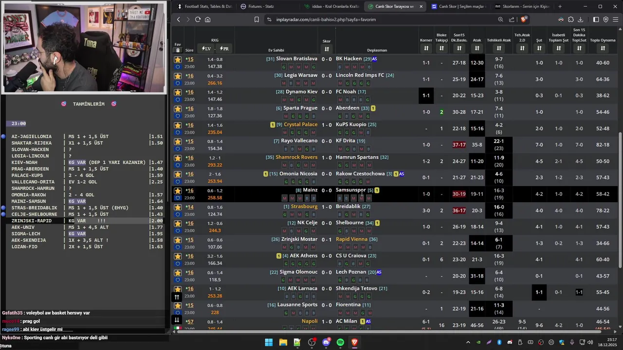Screen dimensions: 623x350
Task: Open Samsunspor team link
Action: pyautogui.click(x=350, y=190)
